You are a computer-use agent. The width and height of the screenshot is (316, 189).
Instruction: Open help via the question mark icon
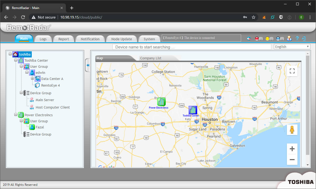click(x=297, y=38)
